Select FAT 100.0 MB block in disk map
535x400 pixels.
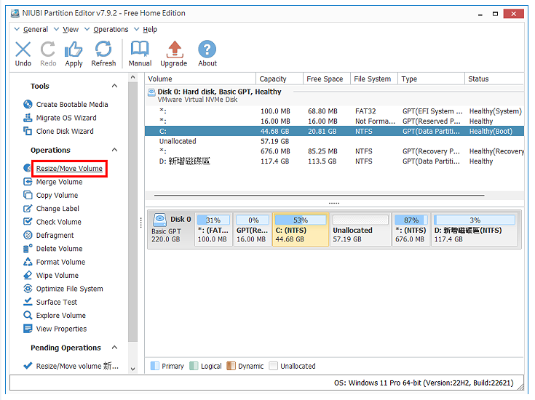click(213, 229)
